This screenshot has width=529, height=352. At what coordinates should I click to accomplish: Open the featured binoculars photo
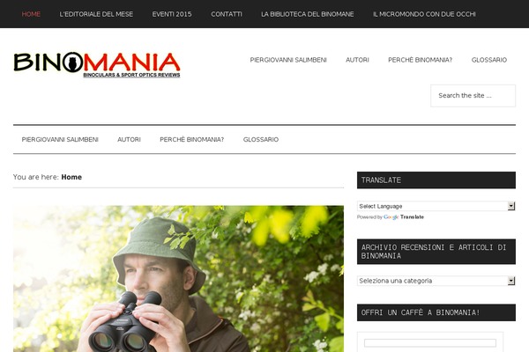point(178,279)
